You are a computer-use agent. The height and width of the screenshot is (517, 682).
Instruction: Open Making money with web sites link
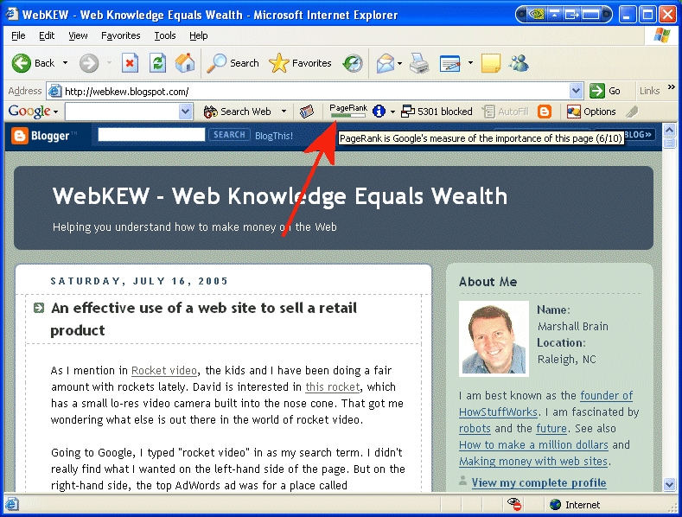(533, 462)
